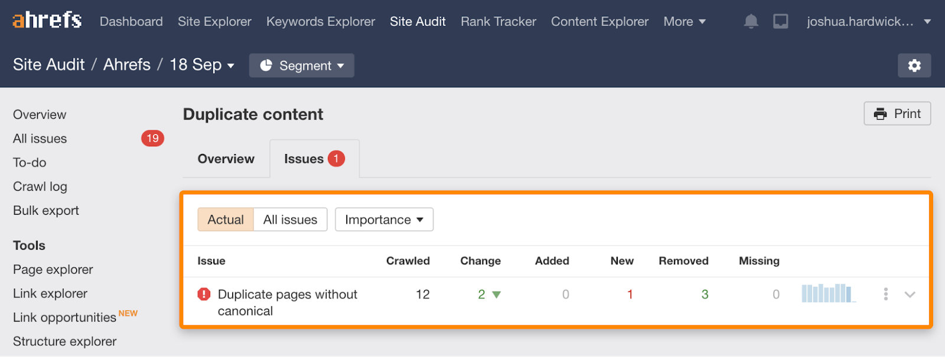Switch to the Overview tab of Duplicate content
Image resolution: width=945 pixels, height=357 pixels.
click(226, 159)
